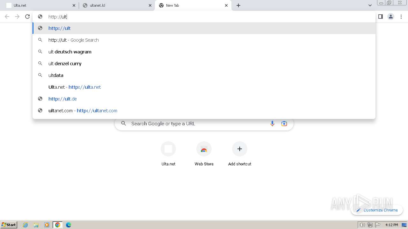
Task: Open the Ulta.net - http://ulta.net suggestion
Action: pyautogui.click(x=204, y=87)
